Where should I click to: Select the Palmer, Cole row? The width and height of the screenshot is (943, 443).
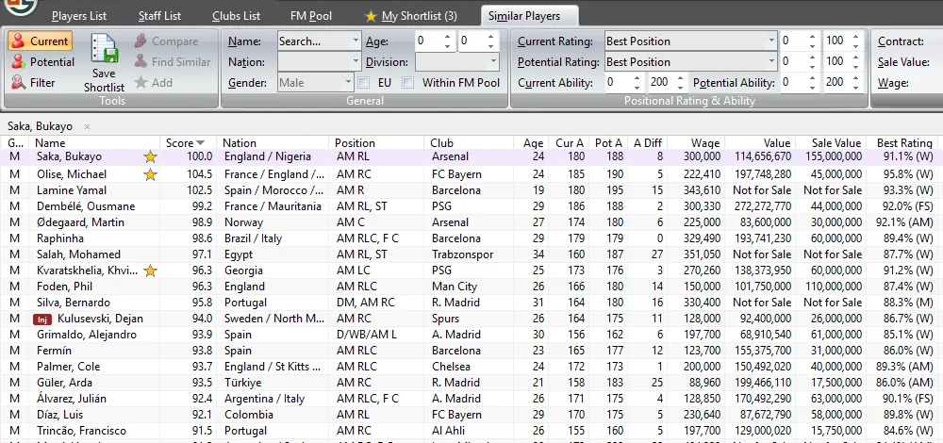click(469, 367)
